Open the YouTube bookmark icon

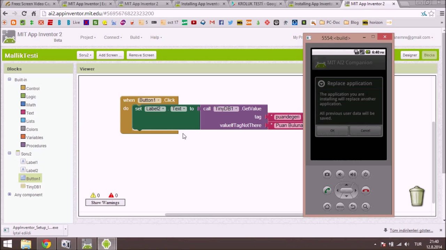(194, 23)
